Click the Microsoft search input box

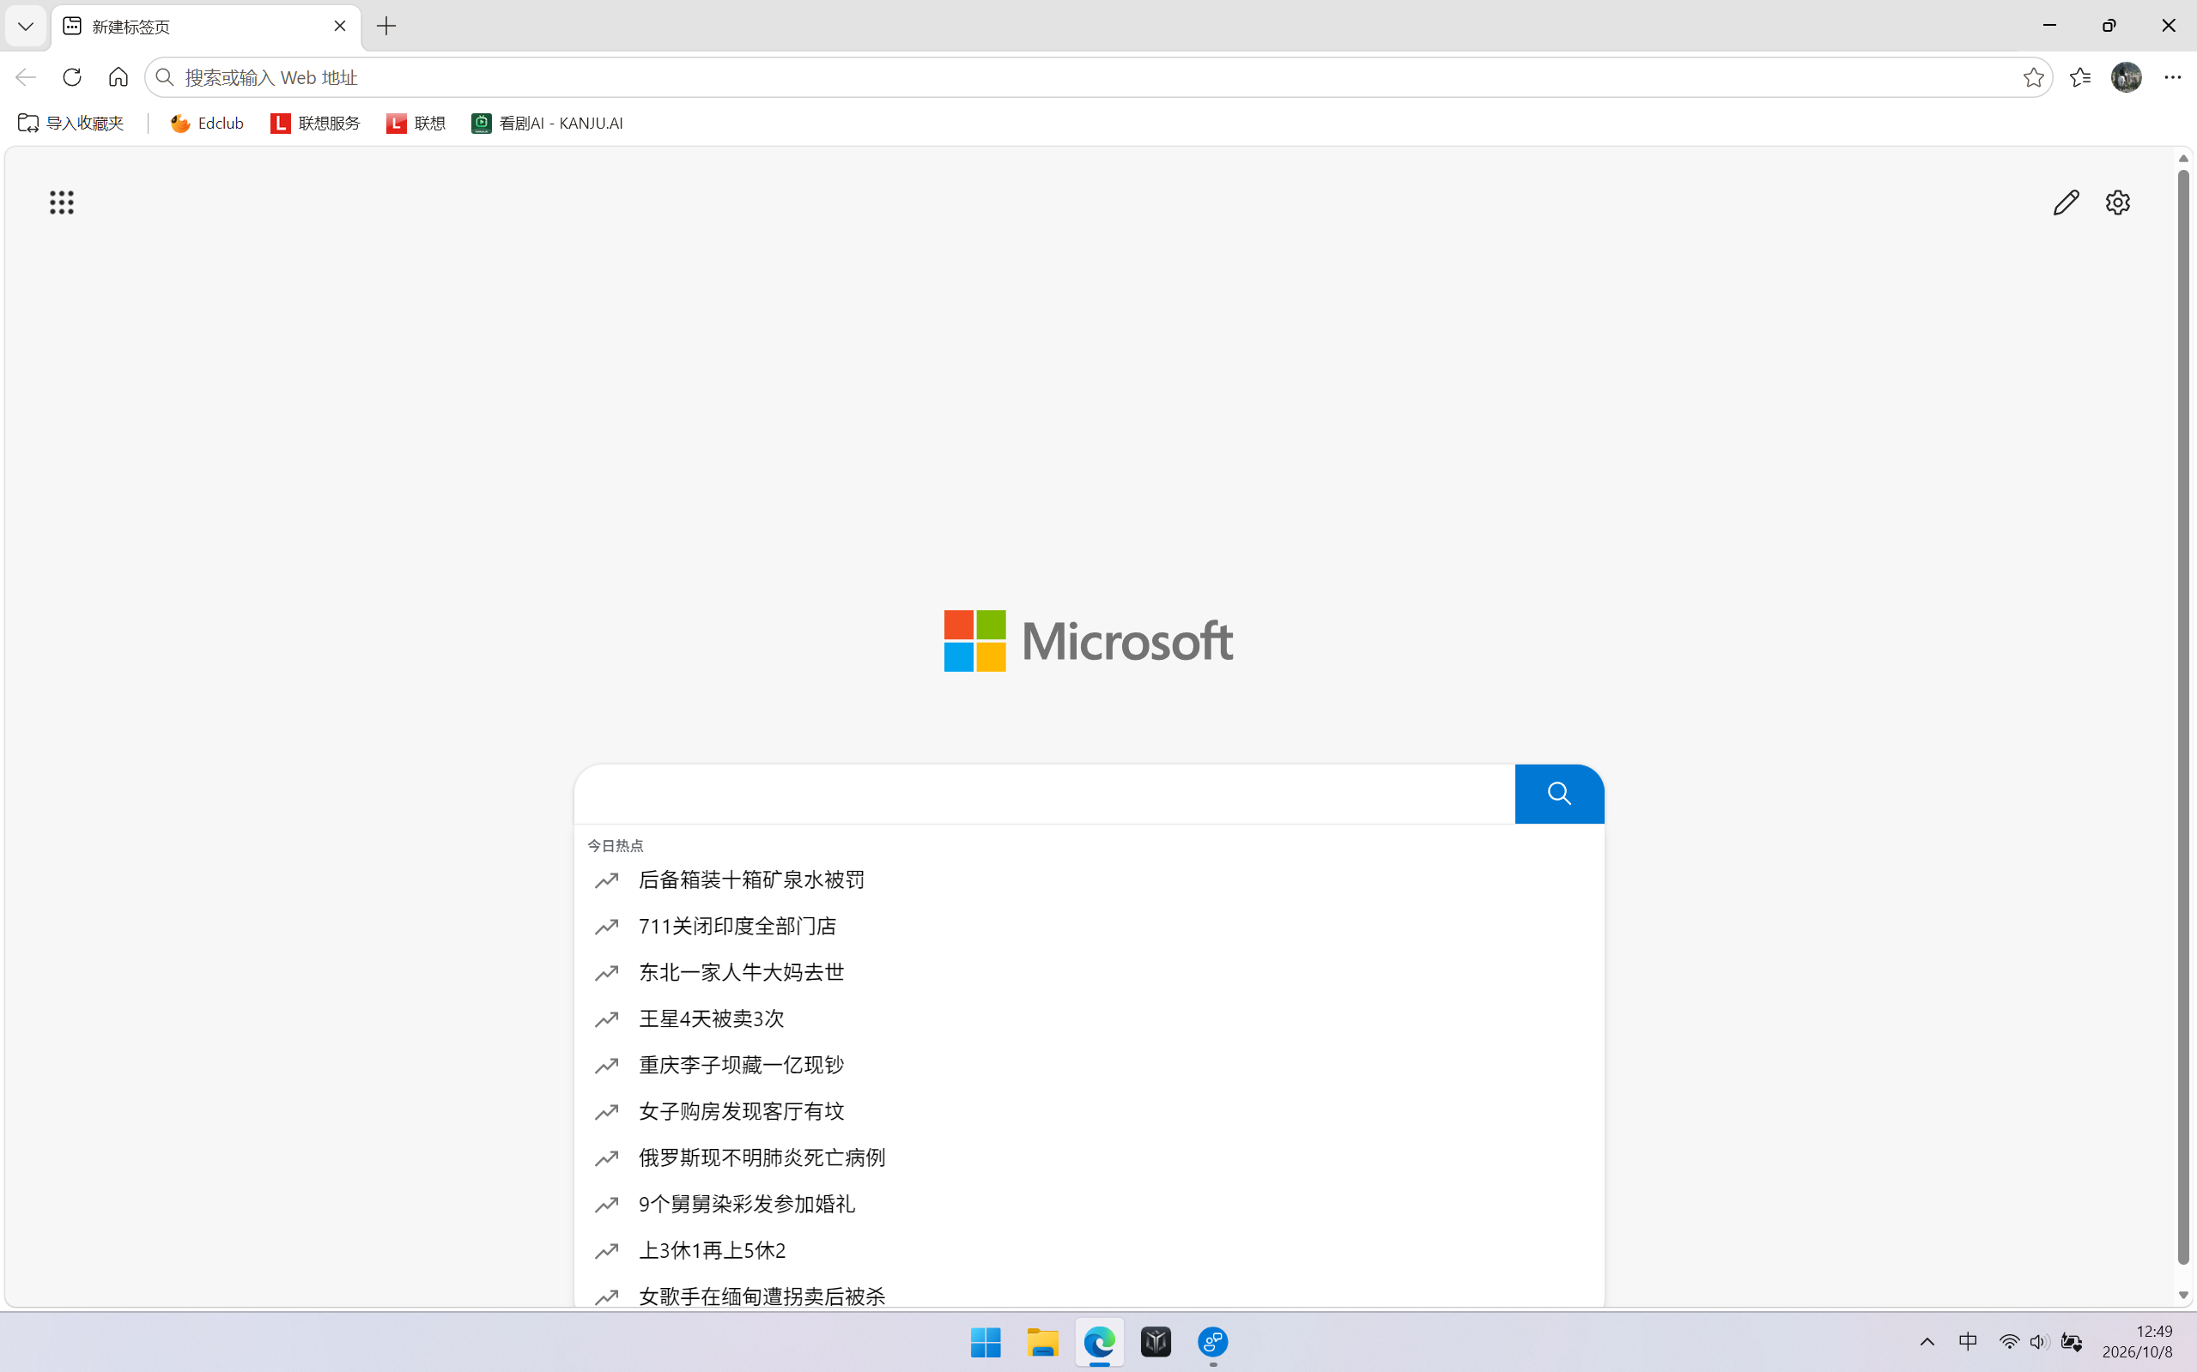click(x=1044, y=794)
